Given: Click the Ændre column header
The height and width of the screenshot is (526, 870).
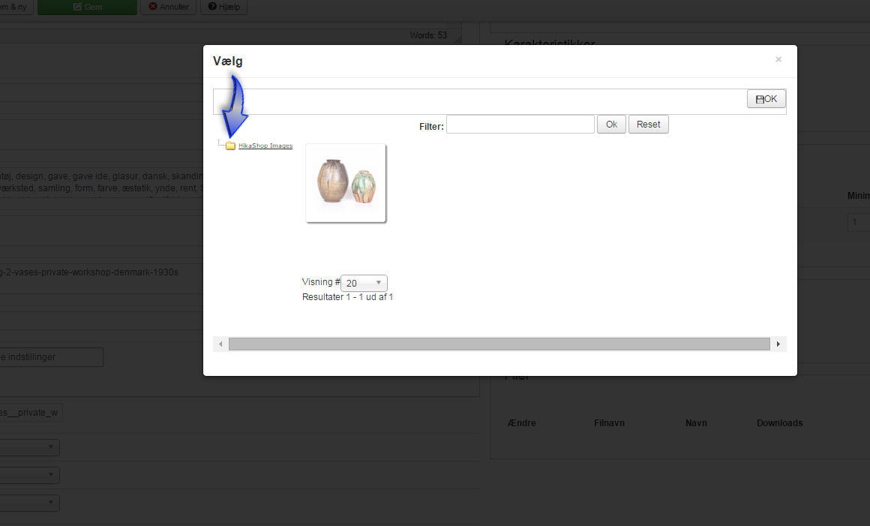Looking at the screenshot, I should [521, 422].
